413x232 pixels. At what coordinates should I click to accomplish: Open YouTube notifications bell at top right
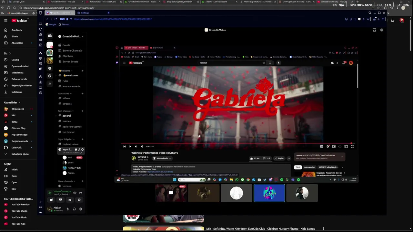pos(392,20)
